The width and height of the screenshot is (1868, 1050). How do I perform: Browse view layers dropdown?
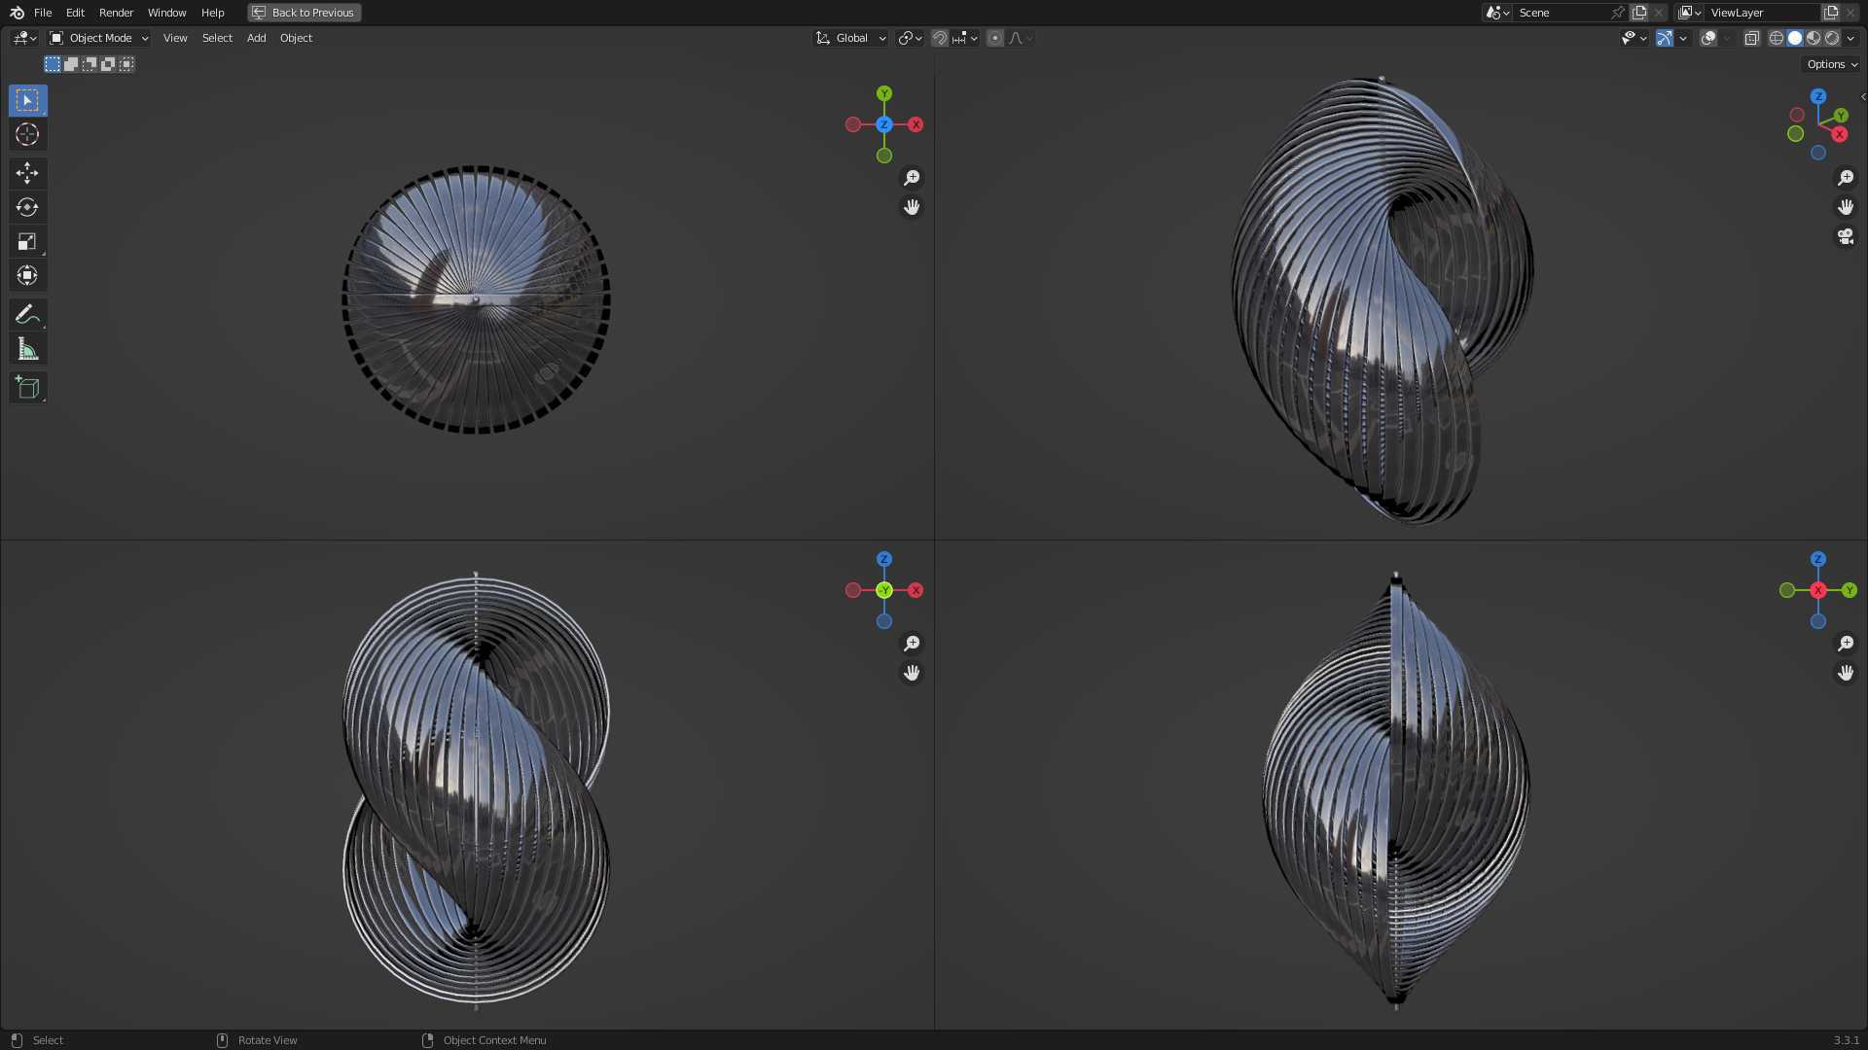(1690, 13)
